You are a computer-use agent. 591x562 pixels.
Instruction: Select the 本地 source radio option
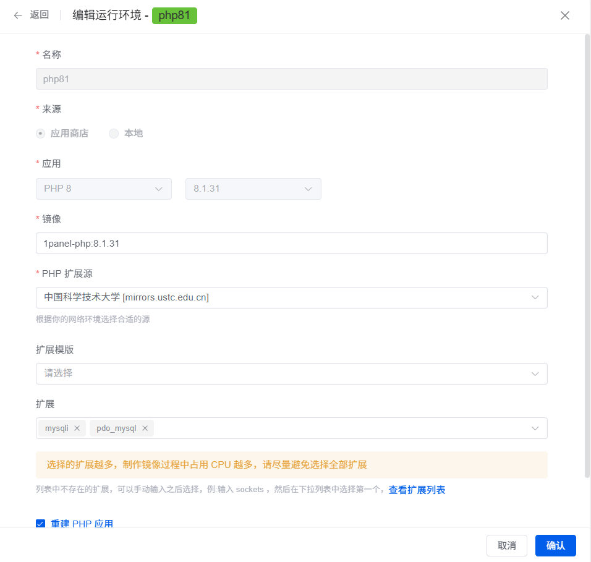(114, 134)
